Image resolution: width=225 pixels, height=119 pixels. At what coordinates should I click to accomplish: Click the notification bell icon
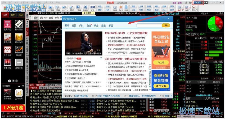(x=186, y=3)
